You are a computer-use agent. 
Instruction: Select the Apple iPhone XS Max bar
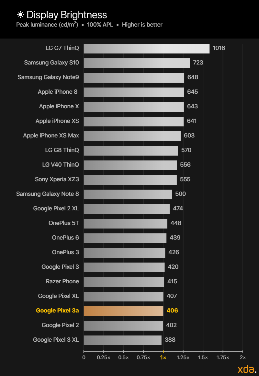tap(132, 136)
